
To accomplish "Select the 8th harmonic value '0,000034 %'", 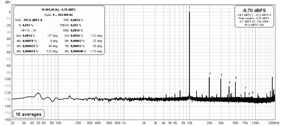I will tap(30, 51).
